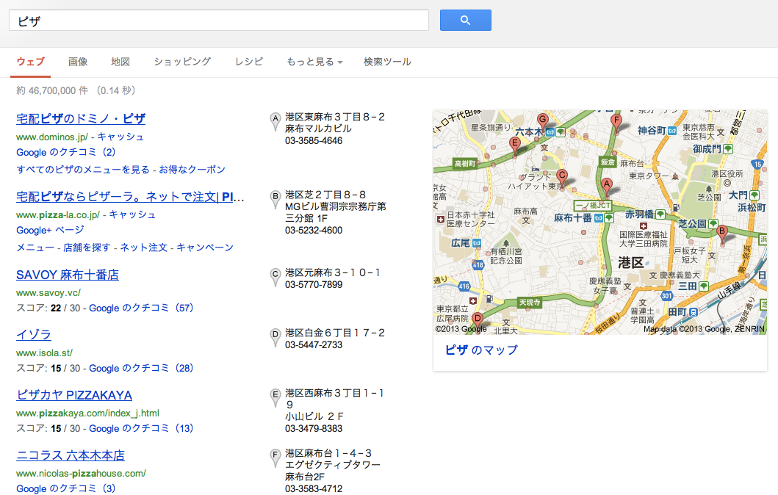Screen dimensions: 778x495
Task: Select red pin D on the map
Action: (x=478, y=320)
